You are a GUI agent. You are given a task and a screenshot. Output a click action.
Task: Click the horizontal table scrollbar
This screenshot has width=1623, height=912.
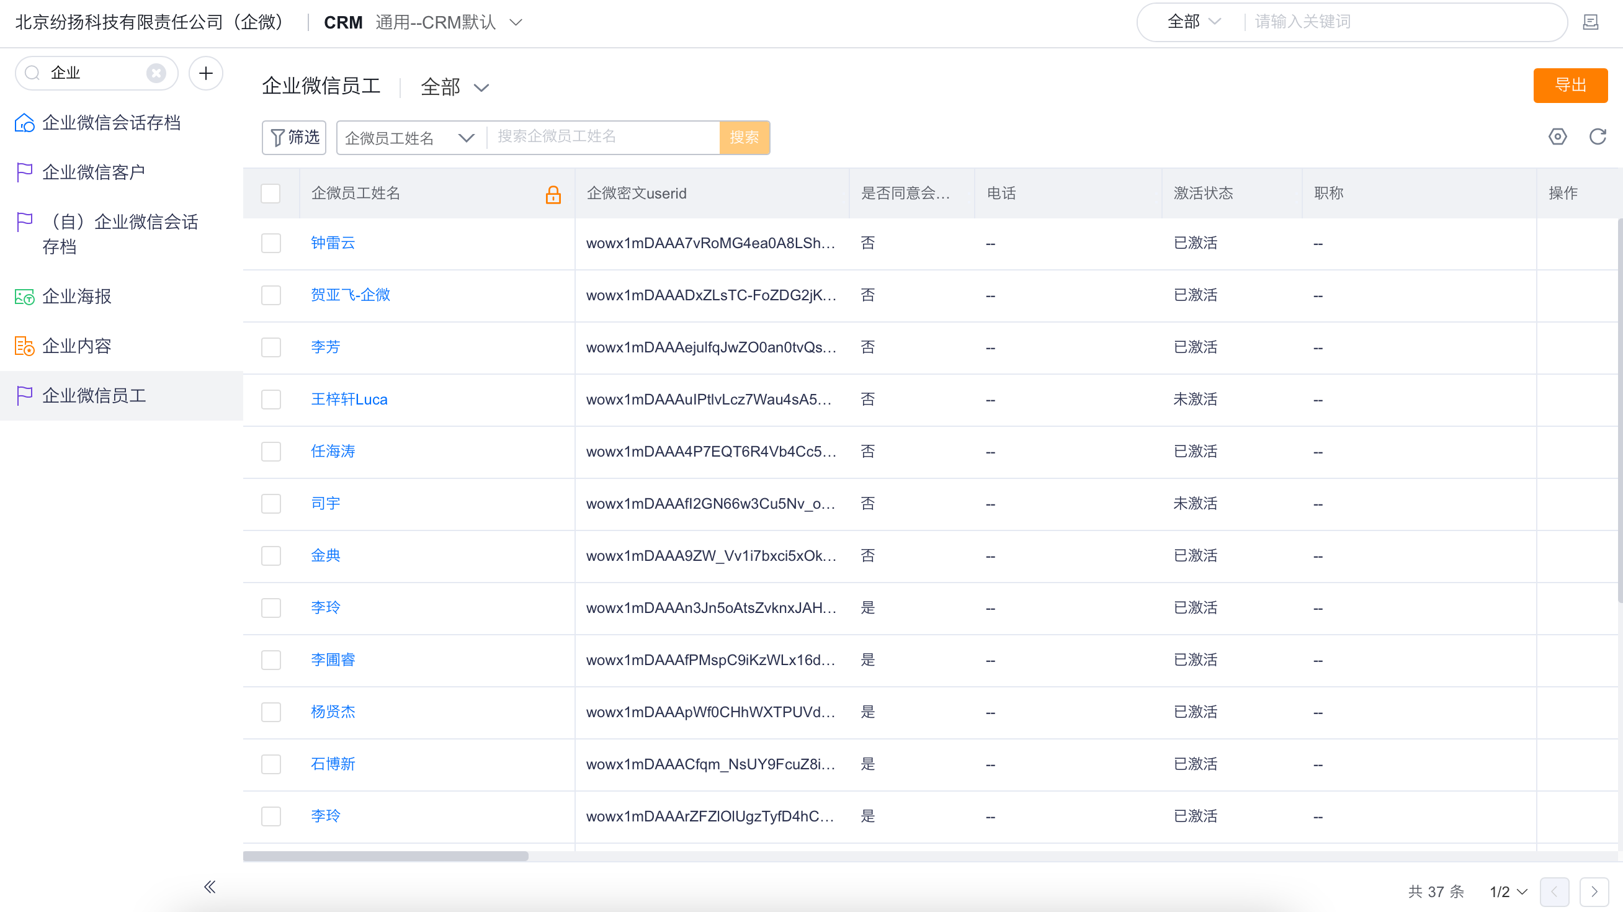click(x=386, y=856)
